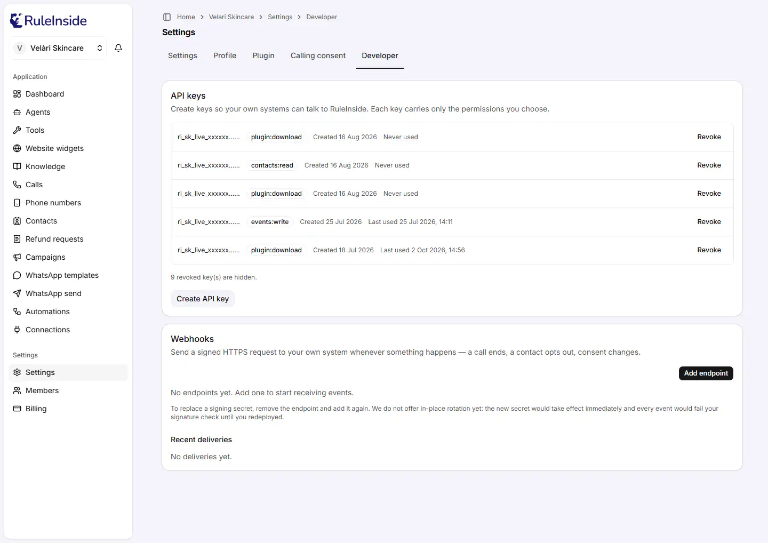Revoke the key created 18 Jul 2026
This screenshot has height=543, width=768.
709,250
